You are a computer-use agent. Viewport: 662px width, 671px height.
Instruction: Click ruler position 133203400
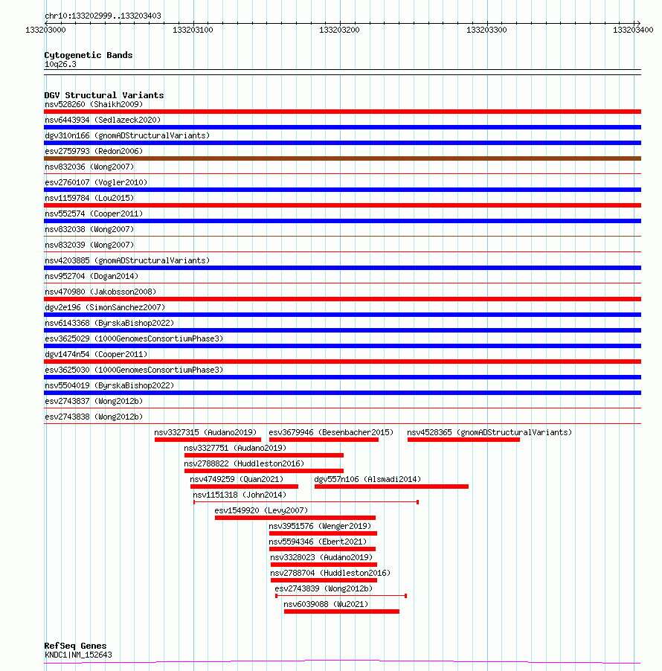(633, 30)
